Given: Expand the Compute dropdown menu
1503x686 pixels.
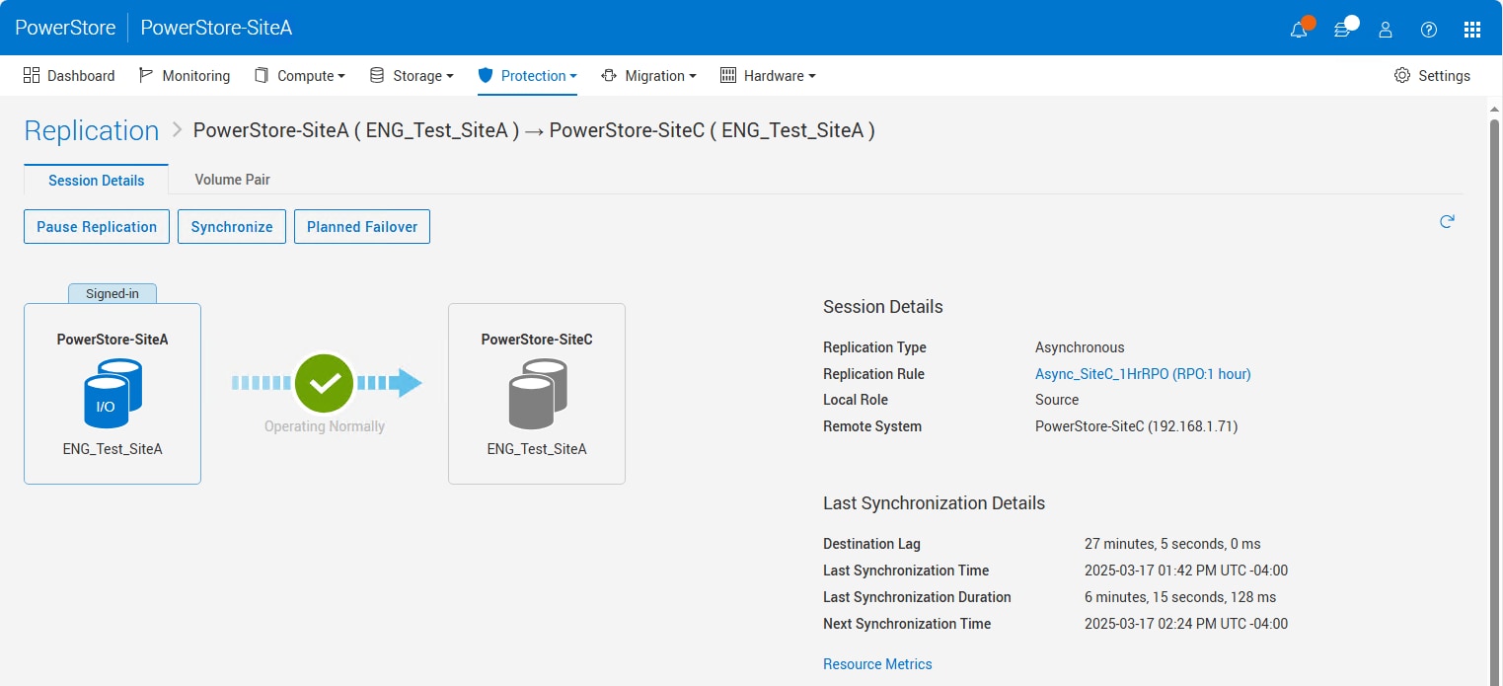Looking at the screenshot, I should (341, 76).
